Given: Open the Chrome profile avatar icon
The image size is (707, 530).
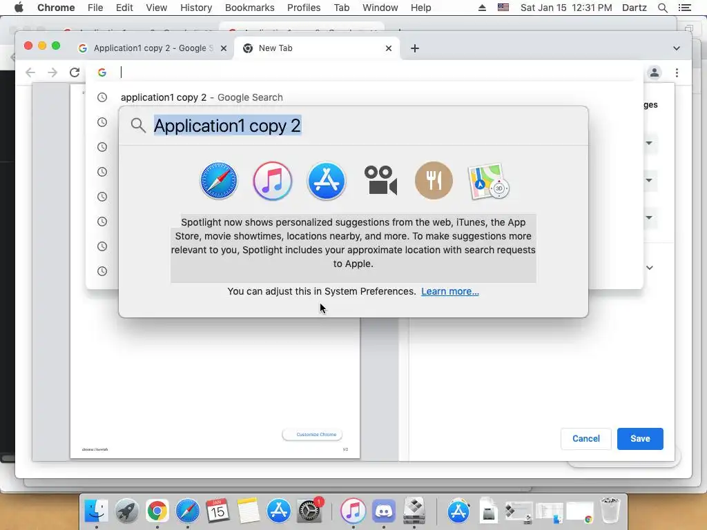Looking at the screenshot, I should point(655,72).
